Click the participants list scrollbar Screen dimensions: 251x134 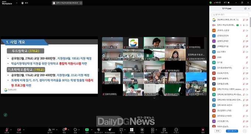tap(250, 22)
